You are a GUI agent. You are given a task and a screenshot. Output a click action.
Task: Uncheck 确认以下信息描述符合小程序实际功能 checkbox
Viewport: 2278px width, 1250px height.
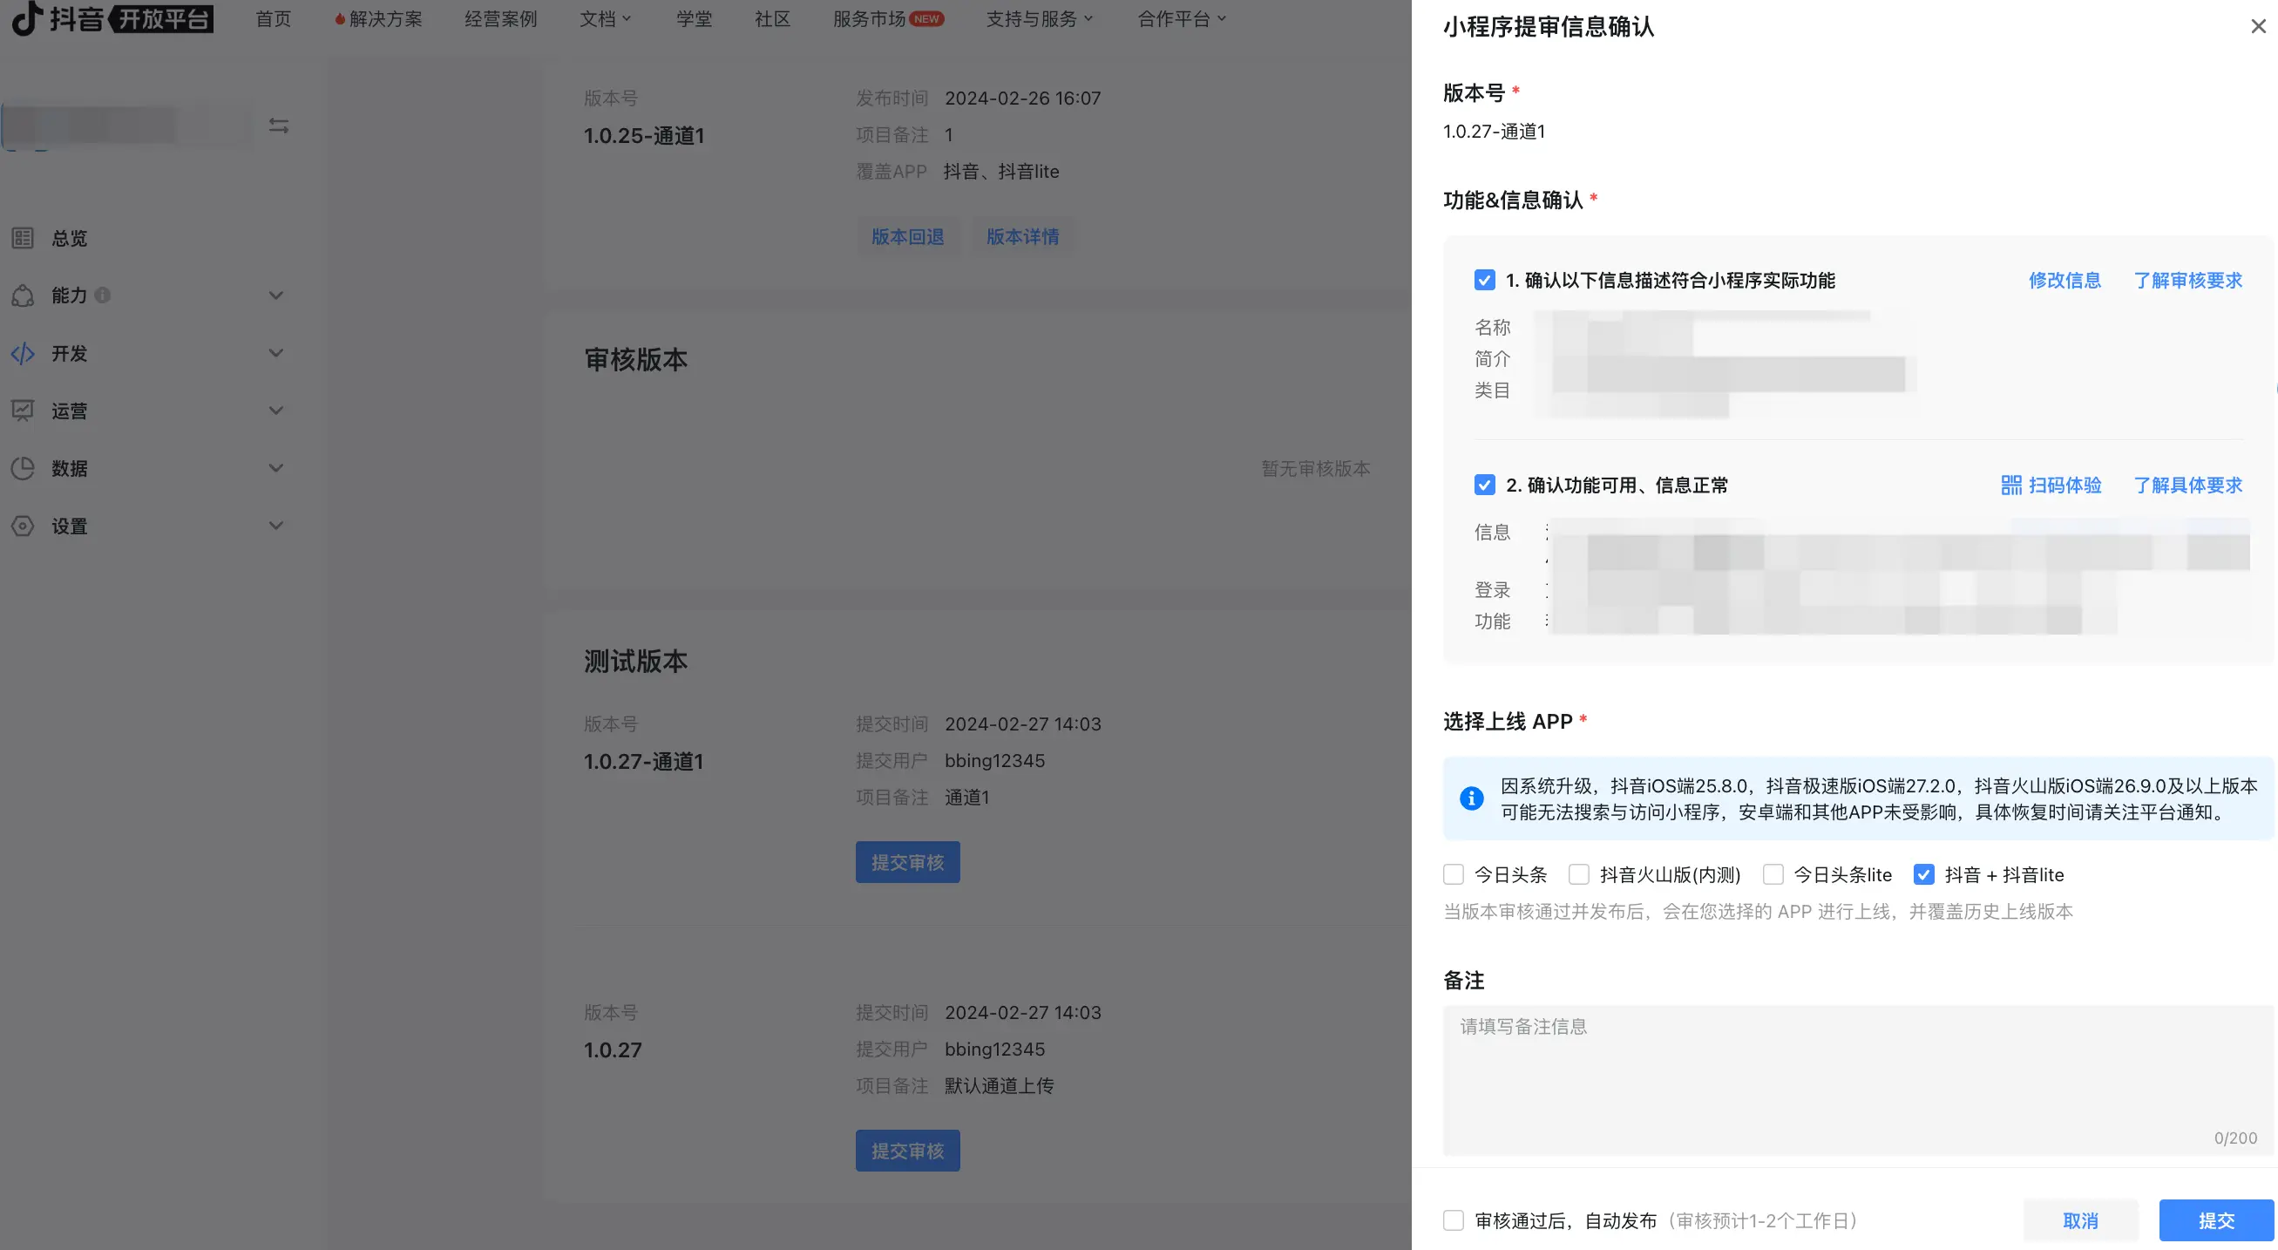[x=1484, y=281]
